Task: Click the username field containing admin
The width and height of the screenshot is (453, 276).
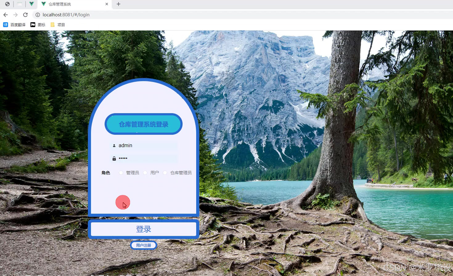Action: pyautogui.click(x=144, y=146)
